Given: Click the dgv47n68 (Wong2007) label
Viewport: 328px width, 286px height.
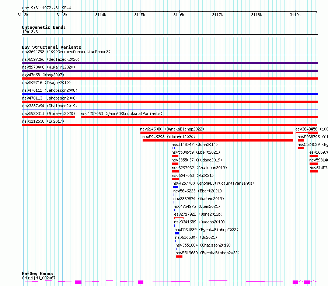Looking at the screenshot, I should pos(43,75).
